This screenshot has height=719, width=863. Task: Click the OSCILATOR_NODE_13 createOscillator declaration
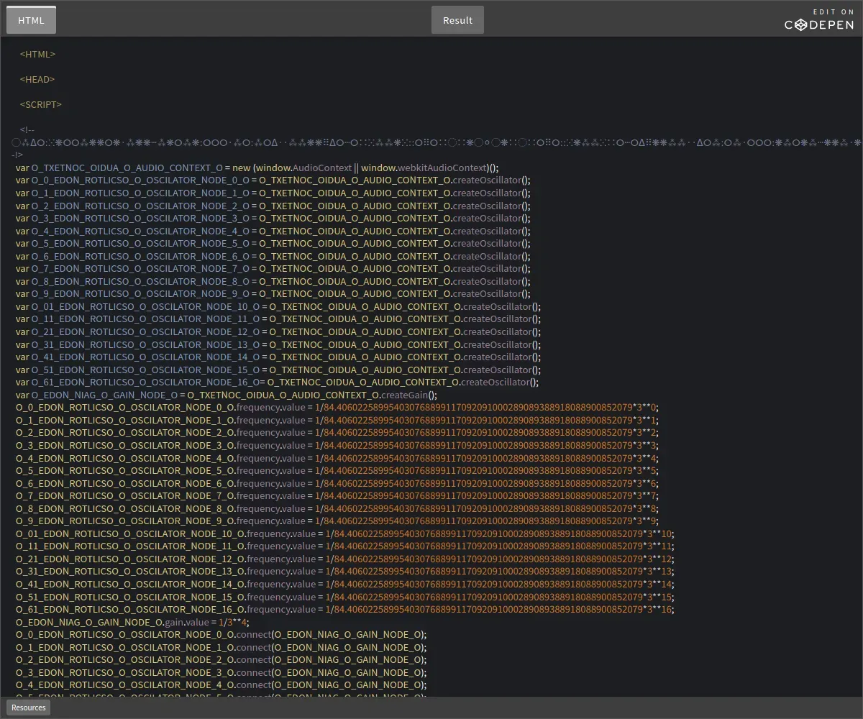[278, 344]
